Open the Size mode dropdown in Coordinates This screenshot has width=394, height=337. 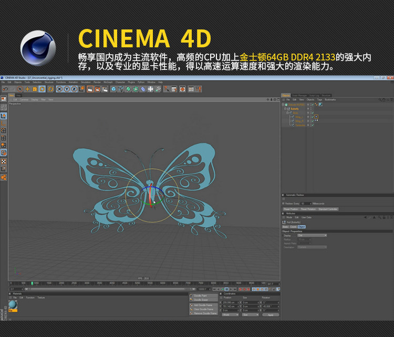[x=250, y=315]
